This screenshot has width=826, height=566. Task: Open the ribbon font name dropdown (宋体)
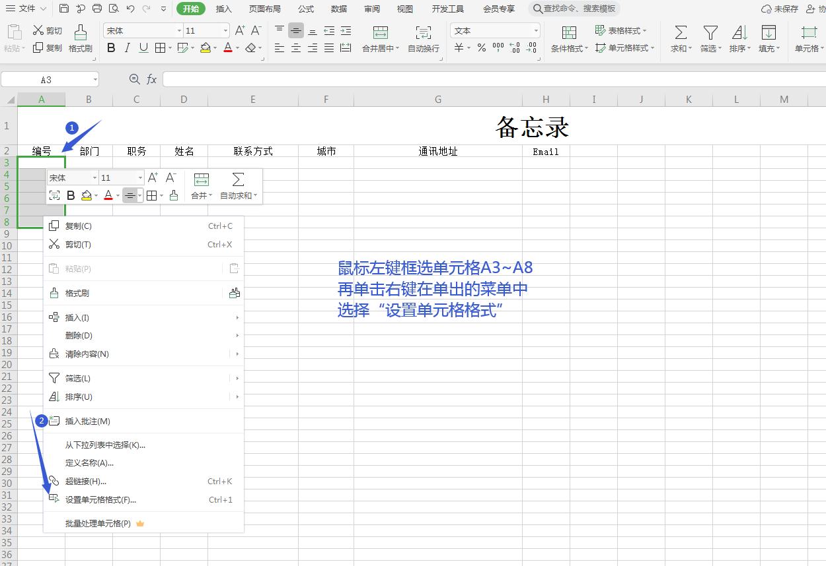pyautogui.click(x=179, y=31)
